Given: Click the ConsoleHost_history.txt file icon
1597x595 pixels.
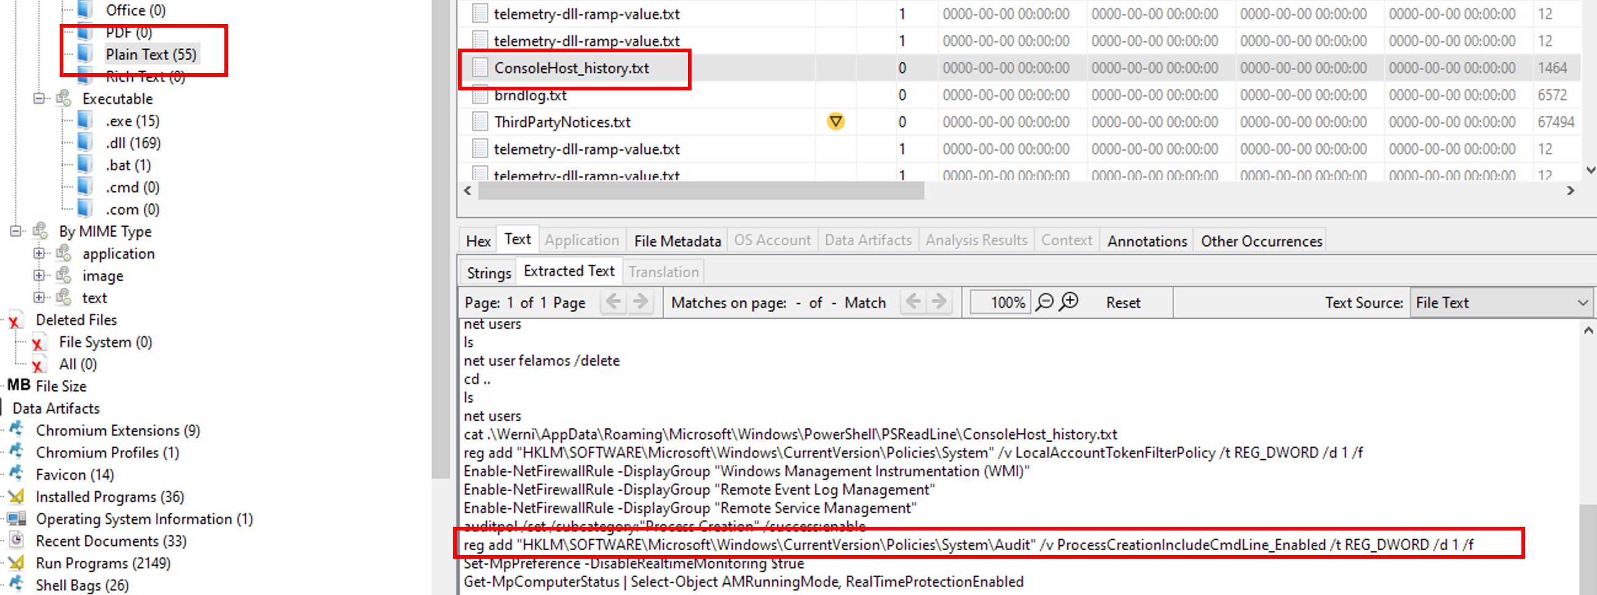Looking at the screenshot, I should tap(479, 68).
